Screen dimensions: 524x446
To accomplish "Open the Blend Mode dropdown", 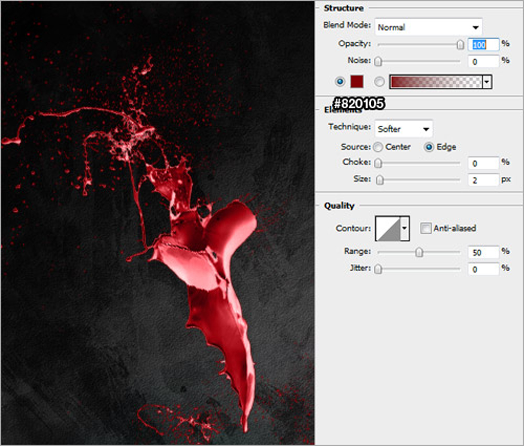I will tap(428, 27).
